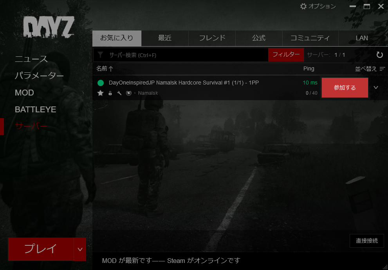Open the dropdown arrow beside プレイ
The image size is (388, 270).
coord(80,249)
